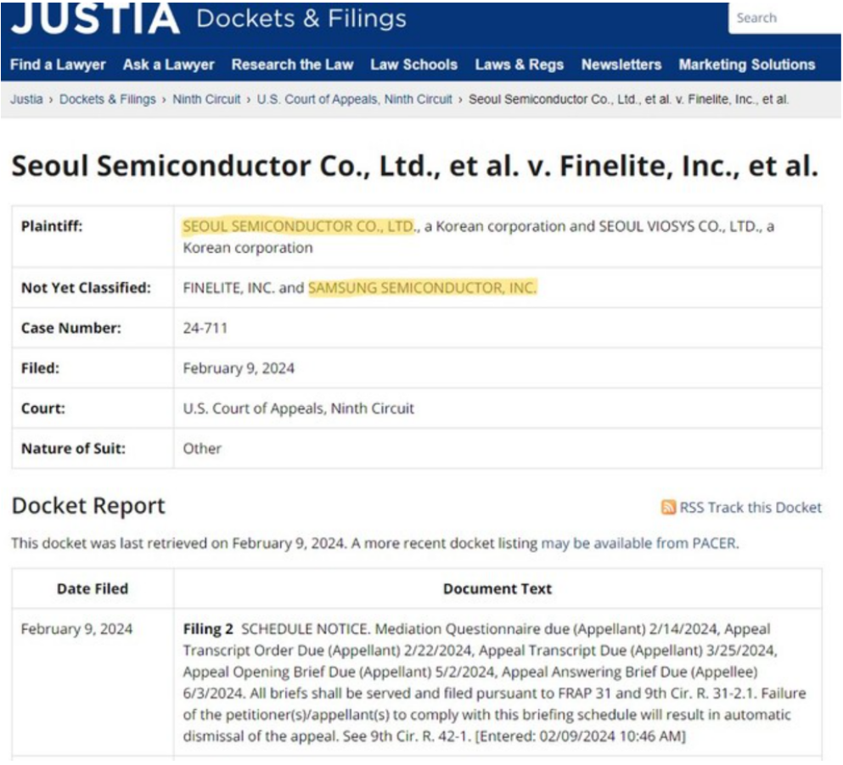843x765 pixels.
Task: Click highlighted Samsung Semiconductor, Inc. name
Action: [x=422, y=288]
